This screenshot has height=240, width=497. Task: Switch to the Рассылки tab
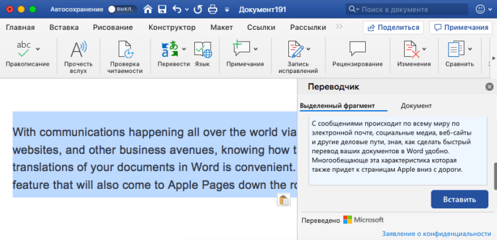coord(308,28)
